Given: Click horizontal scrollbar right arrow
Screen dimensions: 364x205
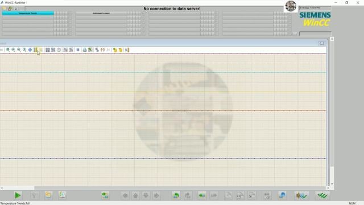Looking at the screenshot, I should [328, 188].
